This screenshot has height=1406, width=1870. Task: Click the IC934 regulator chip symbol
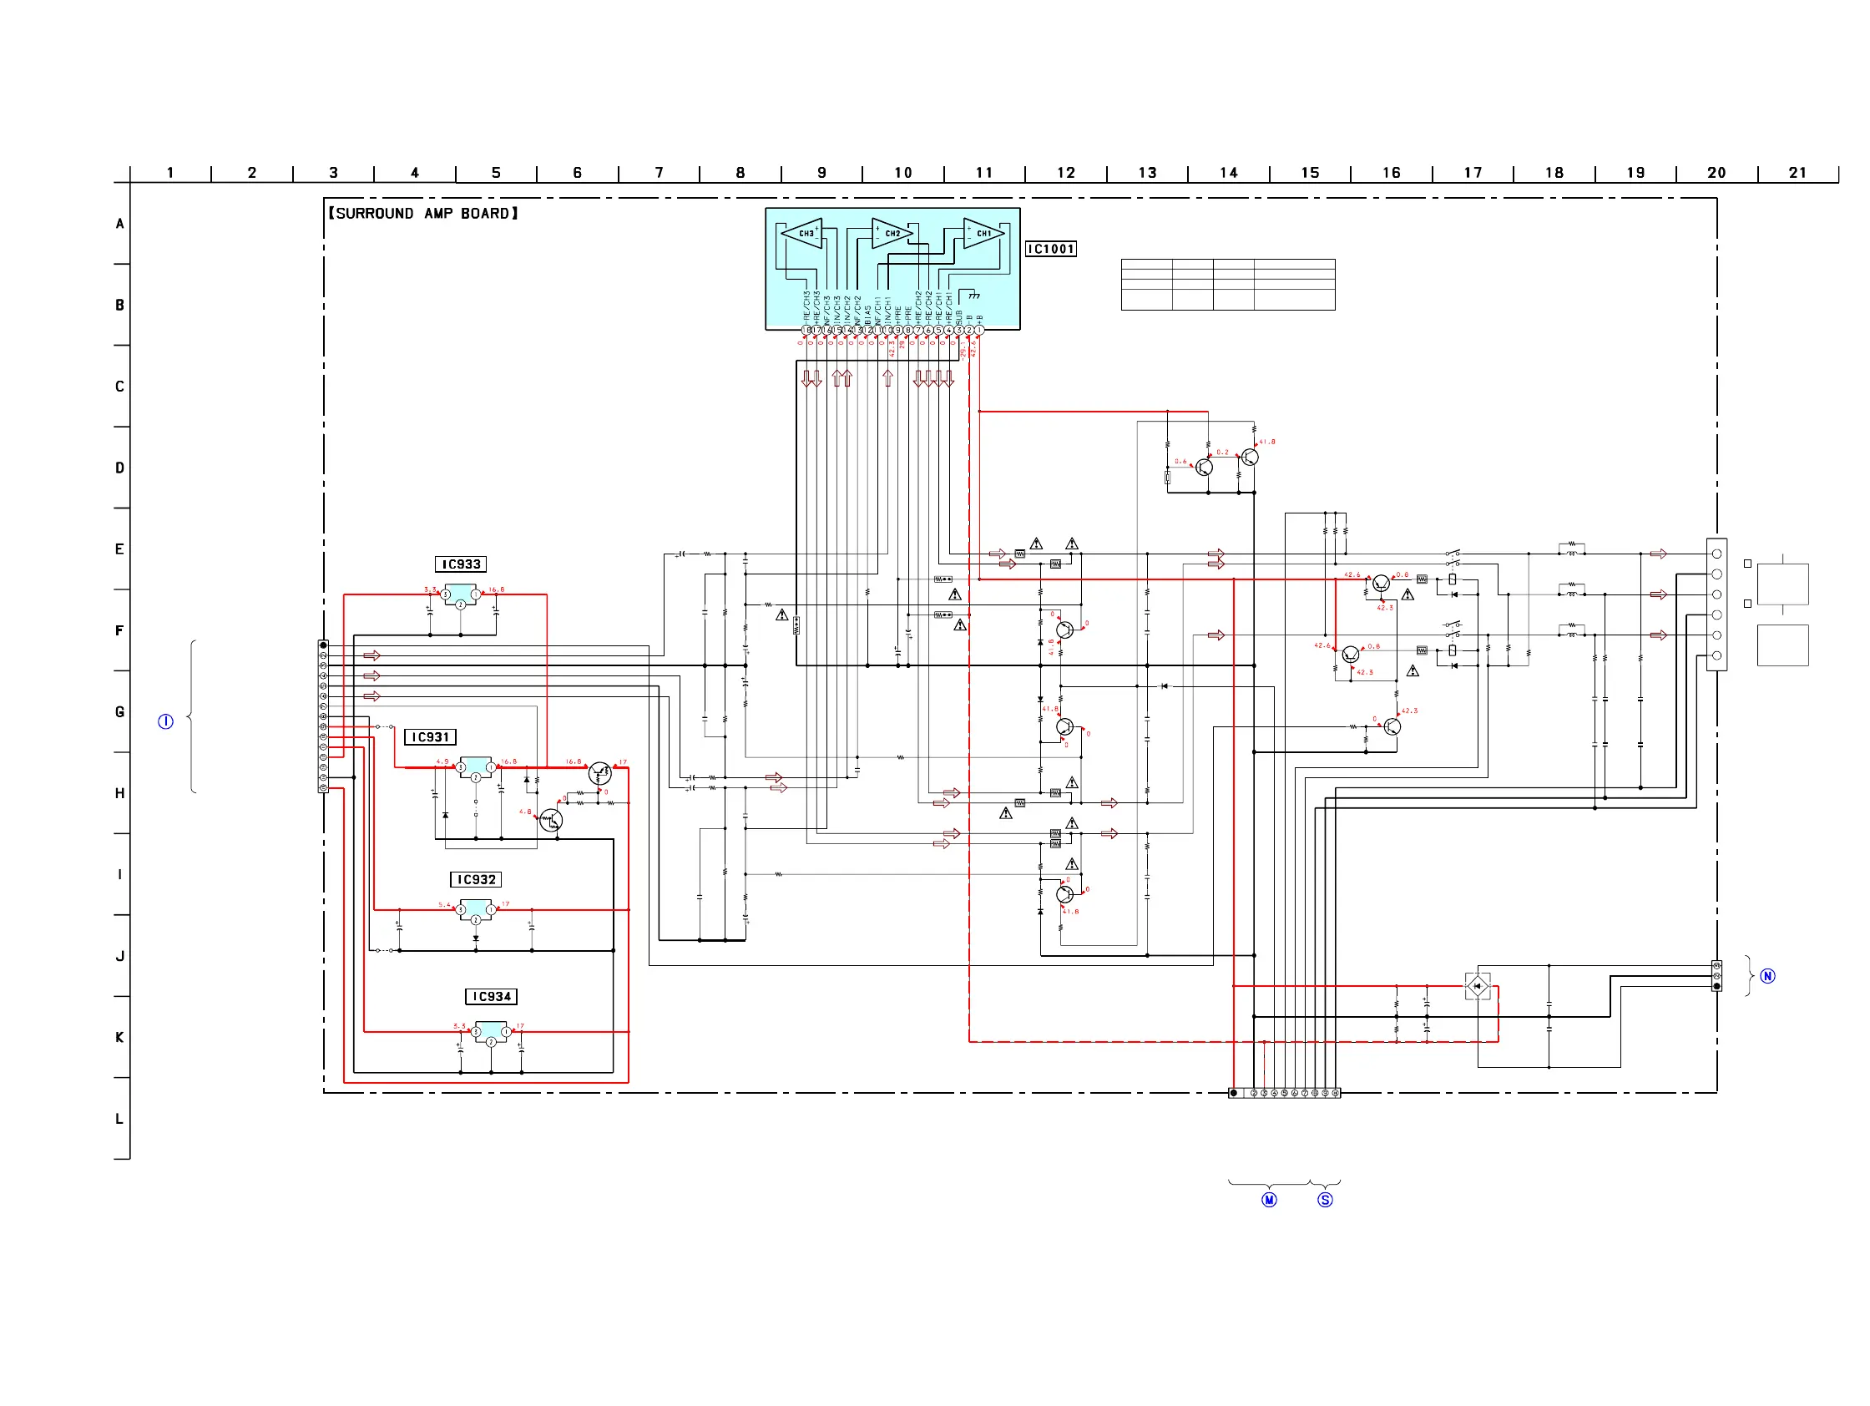click(490, 1032)
